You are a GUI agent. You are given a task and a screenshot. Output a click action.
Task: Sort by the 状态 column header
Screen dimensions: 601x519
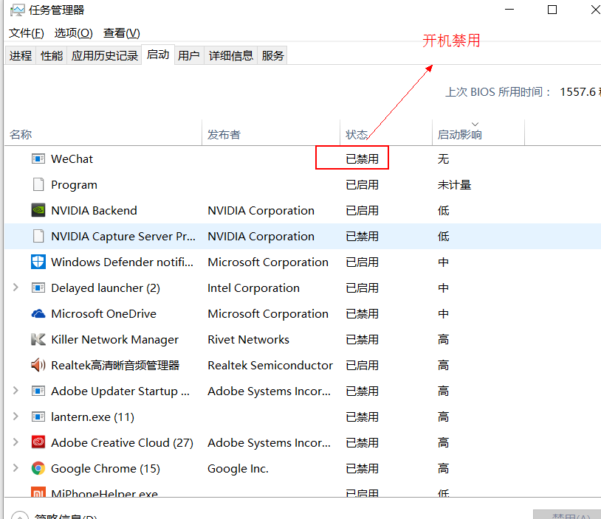[x=386, y=134]
